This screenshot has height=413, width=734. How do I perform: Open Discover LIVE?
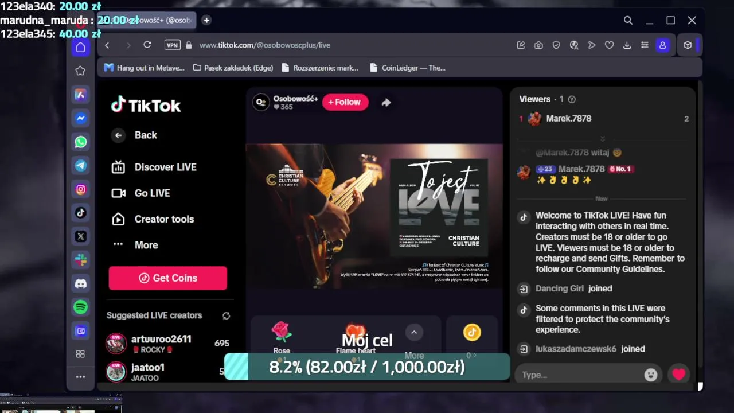[154, 167]
